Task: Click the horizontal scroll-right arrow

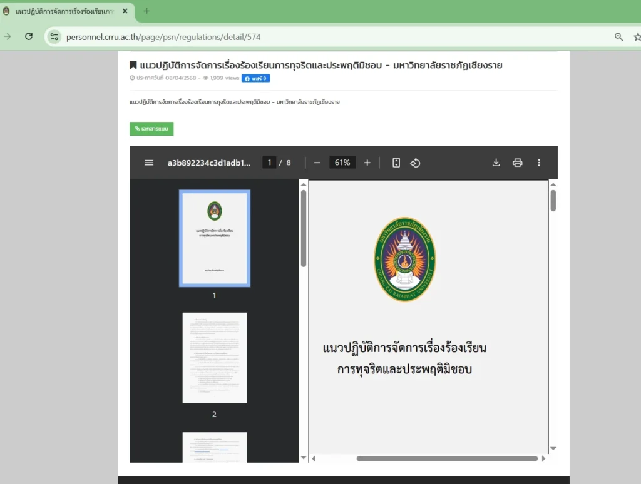Action: point(543,459)
